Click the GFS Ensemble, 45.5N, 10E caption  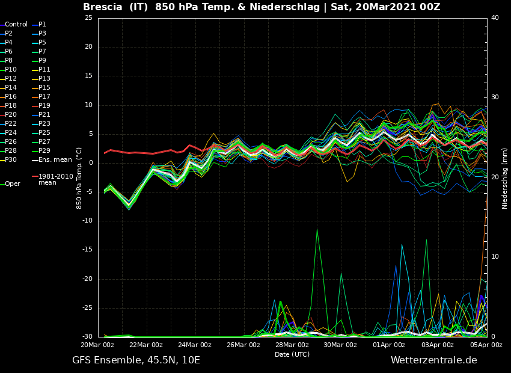tap(136, 360)
